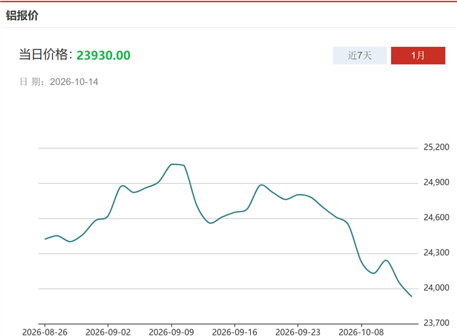Click the last point of price line
Screen dimensions: 457x336
[x=411, y=296]
